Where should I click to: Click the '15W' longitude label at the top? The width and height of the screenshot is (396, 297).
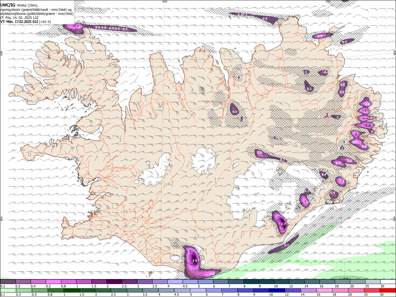tap(328, 2)
